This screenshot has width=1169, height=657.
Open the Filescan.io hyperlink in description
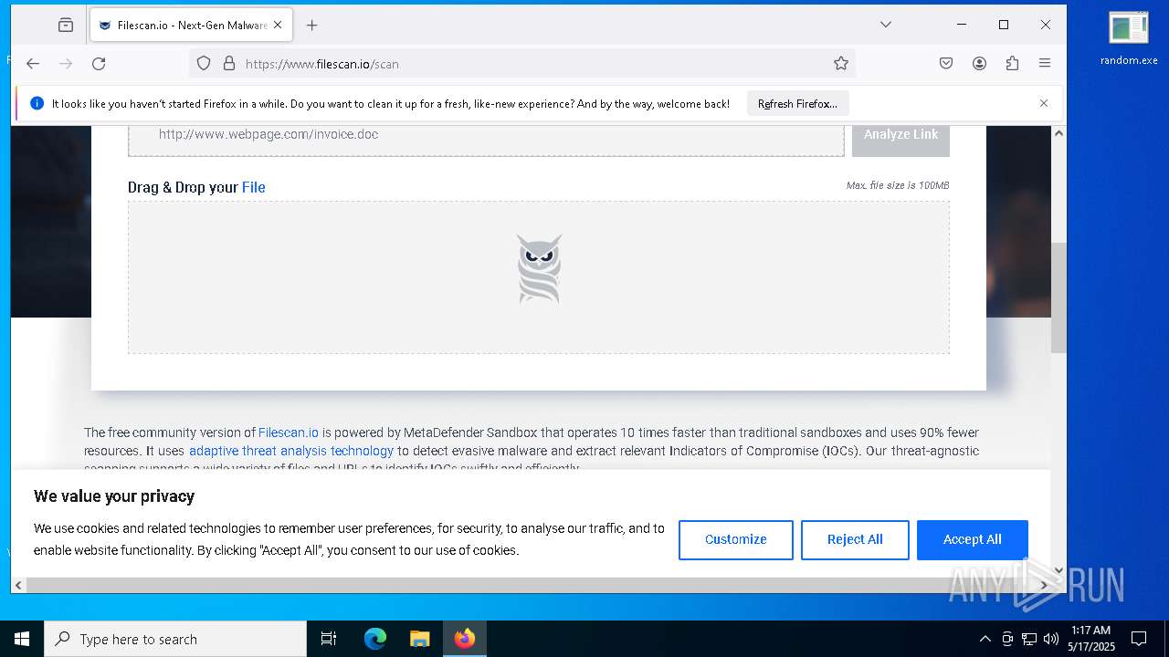click(289, 433)
